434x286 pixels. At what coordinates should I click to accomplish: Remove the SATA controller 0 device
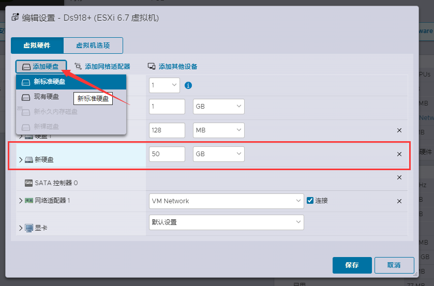tap(399, 177)
